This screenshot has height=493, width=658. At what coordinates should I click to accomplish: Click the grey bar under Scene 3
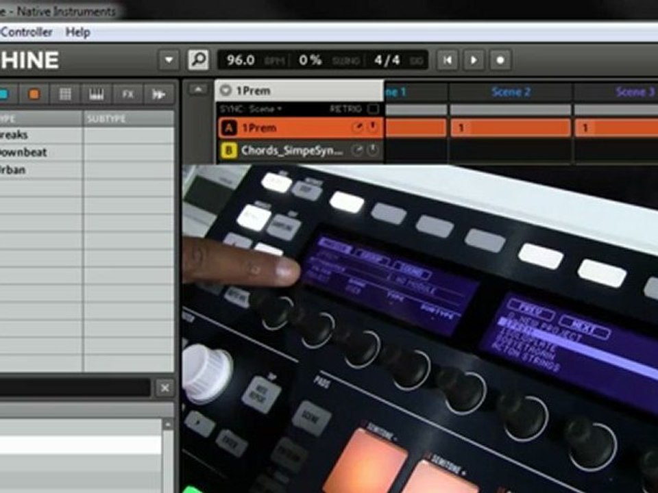pyautogui.click(x=616, y=110)
